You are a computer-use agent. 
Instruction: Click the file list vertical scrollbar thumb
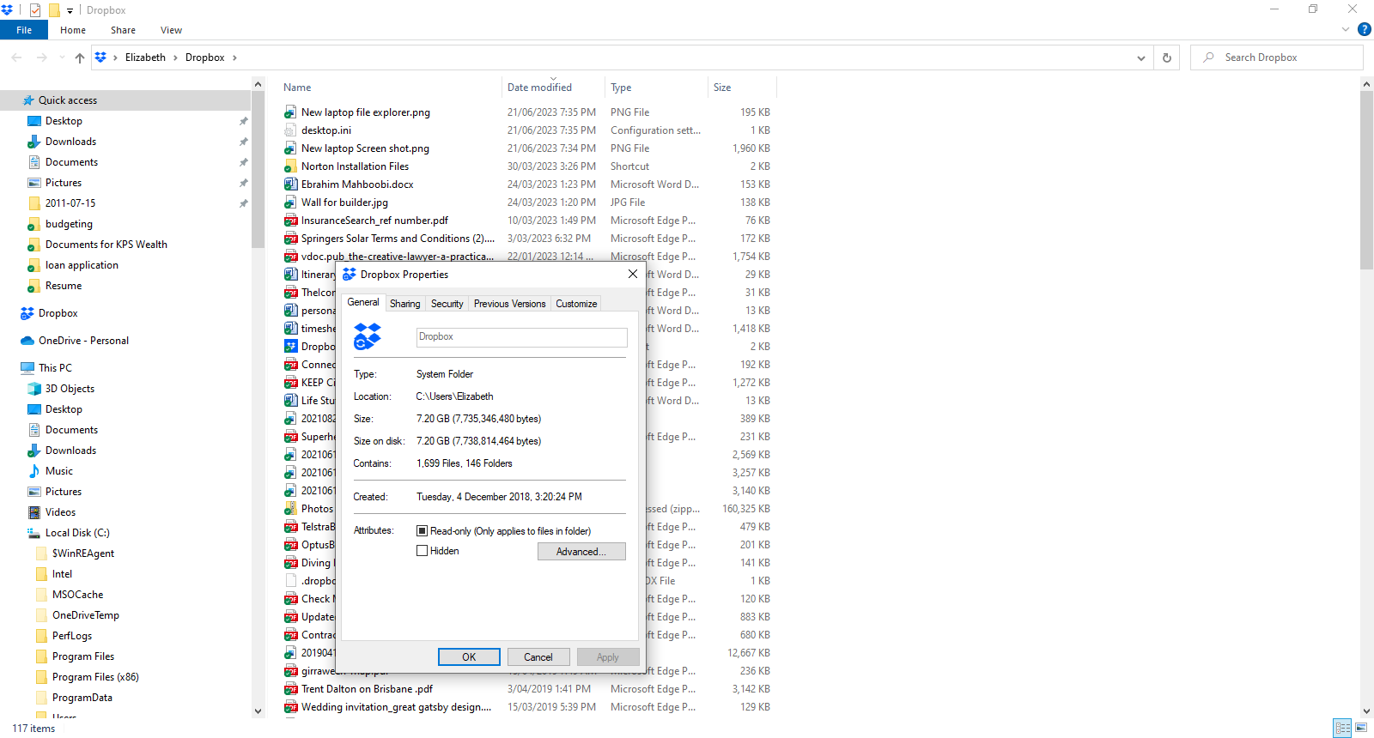1367,180
